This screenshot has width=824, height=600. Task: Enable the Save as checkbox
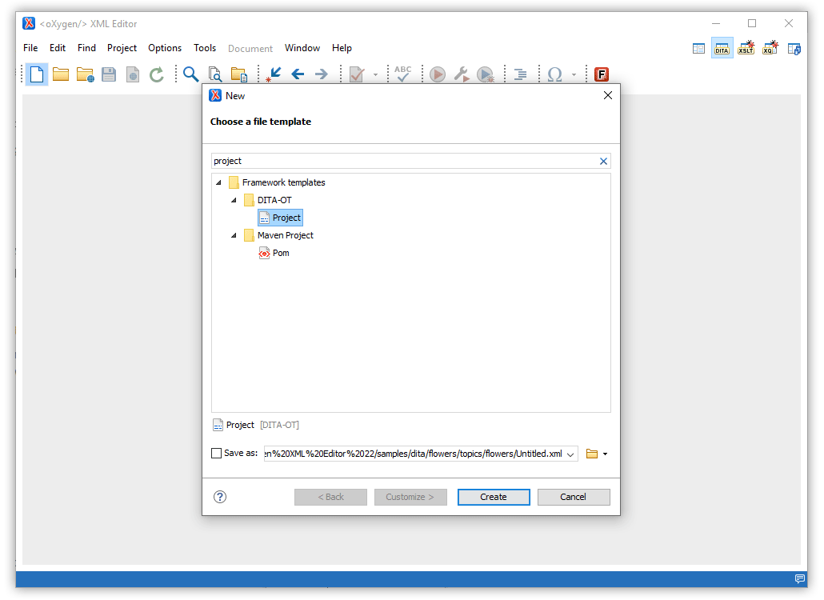coord(216,454)
